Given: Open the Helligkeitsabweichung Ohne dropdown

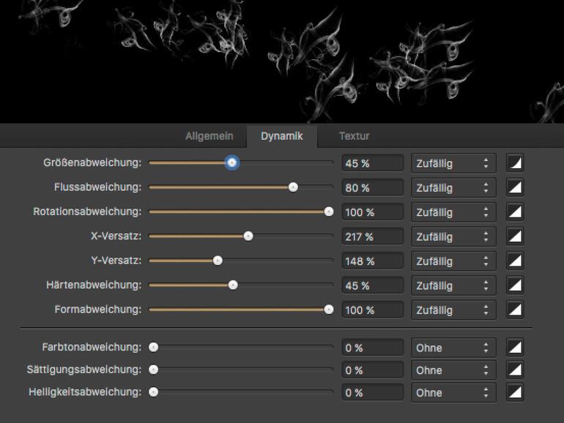Looking at the screenshot, I should click(453, 392).
